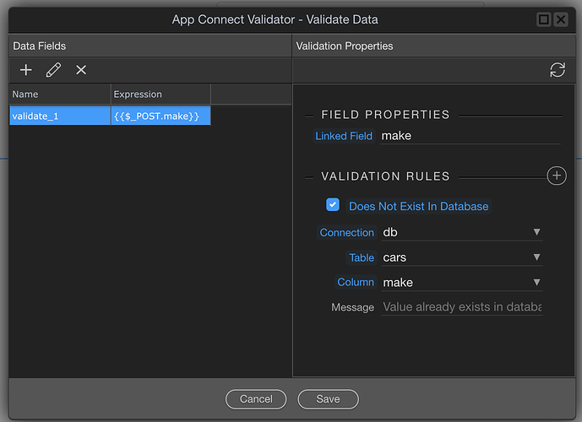
Task: Click the Expression column header
Action: [160, 95]
